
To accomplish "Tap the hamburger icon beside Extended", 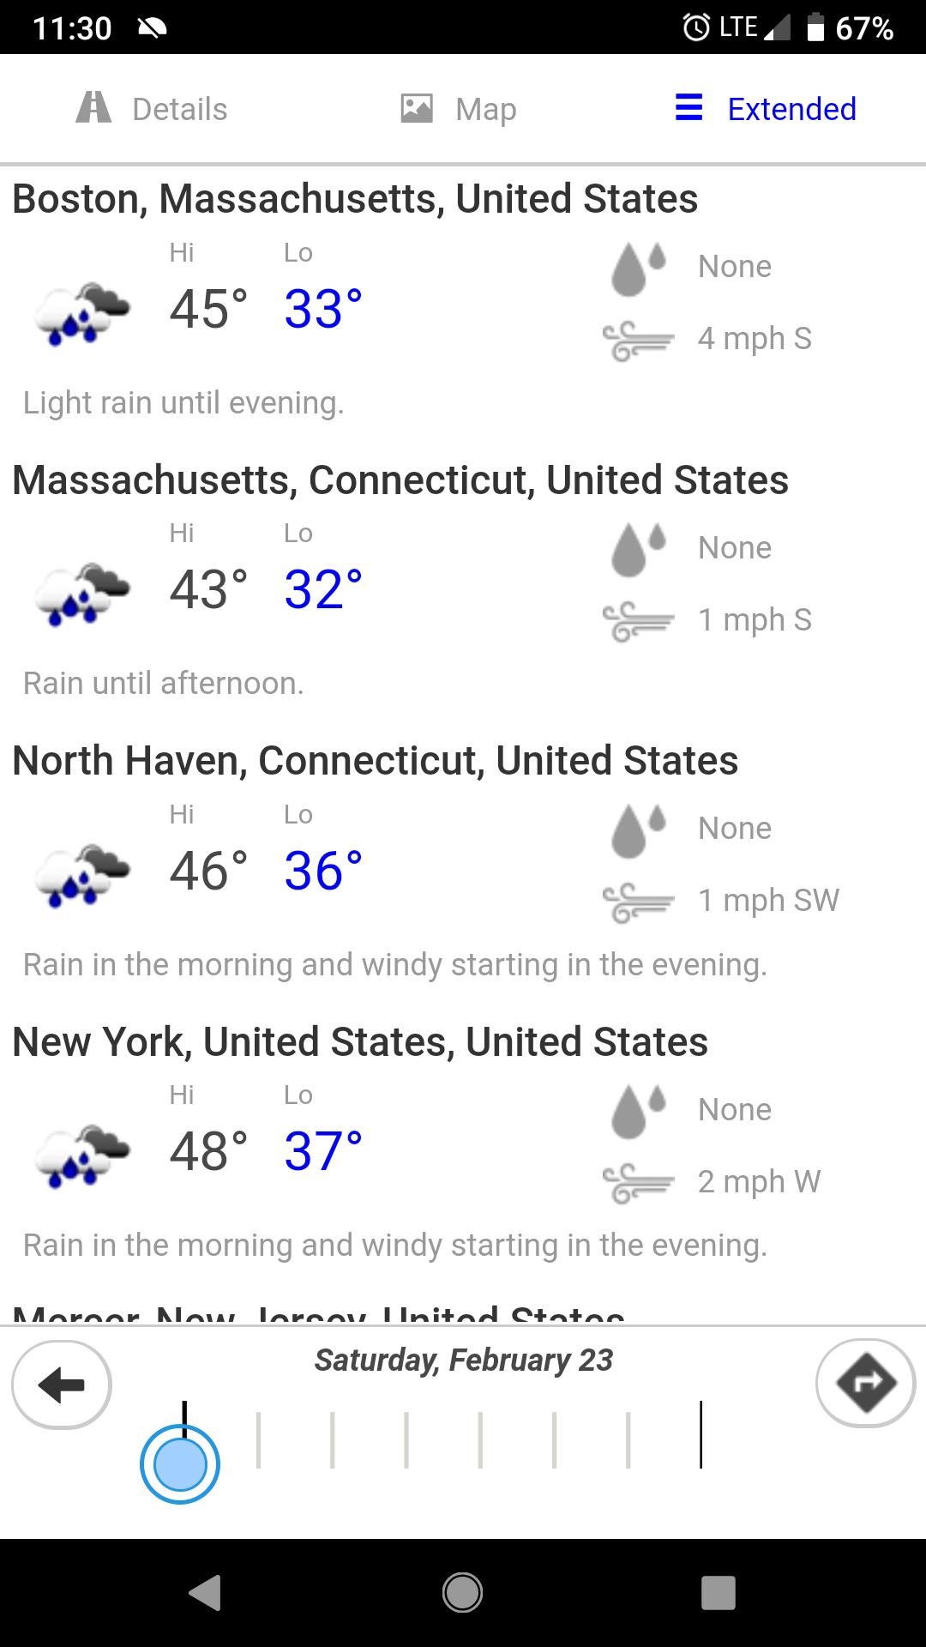I will point(688,107).
